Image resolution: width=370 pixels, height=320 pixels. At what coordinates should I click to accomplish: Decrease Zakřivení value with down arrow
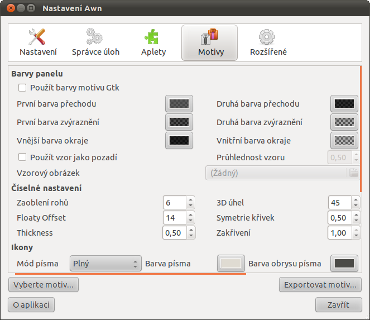[x=356, y=236]
